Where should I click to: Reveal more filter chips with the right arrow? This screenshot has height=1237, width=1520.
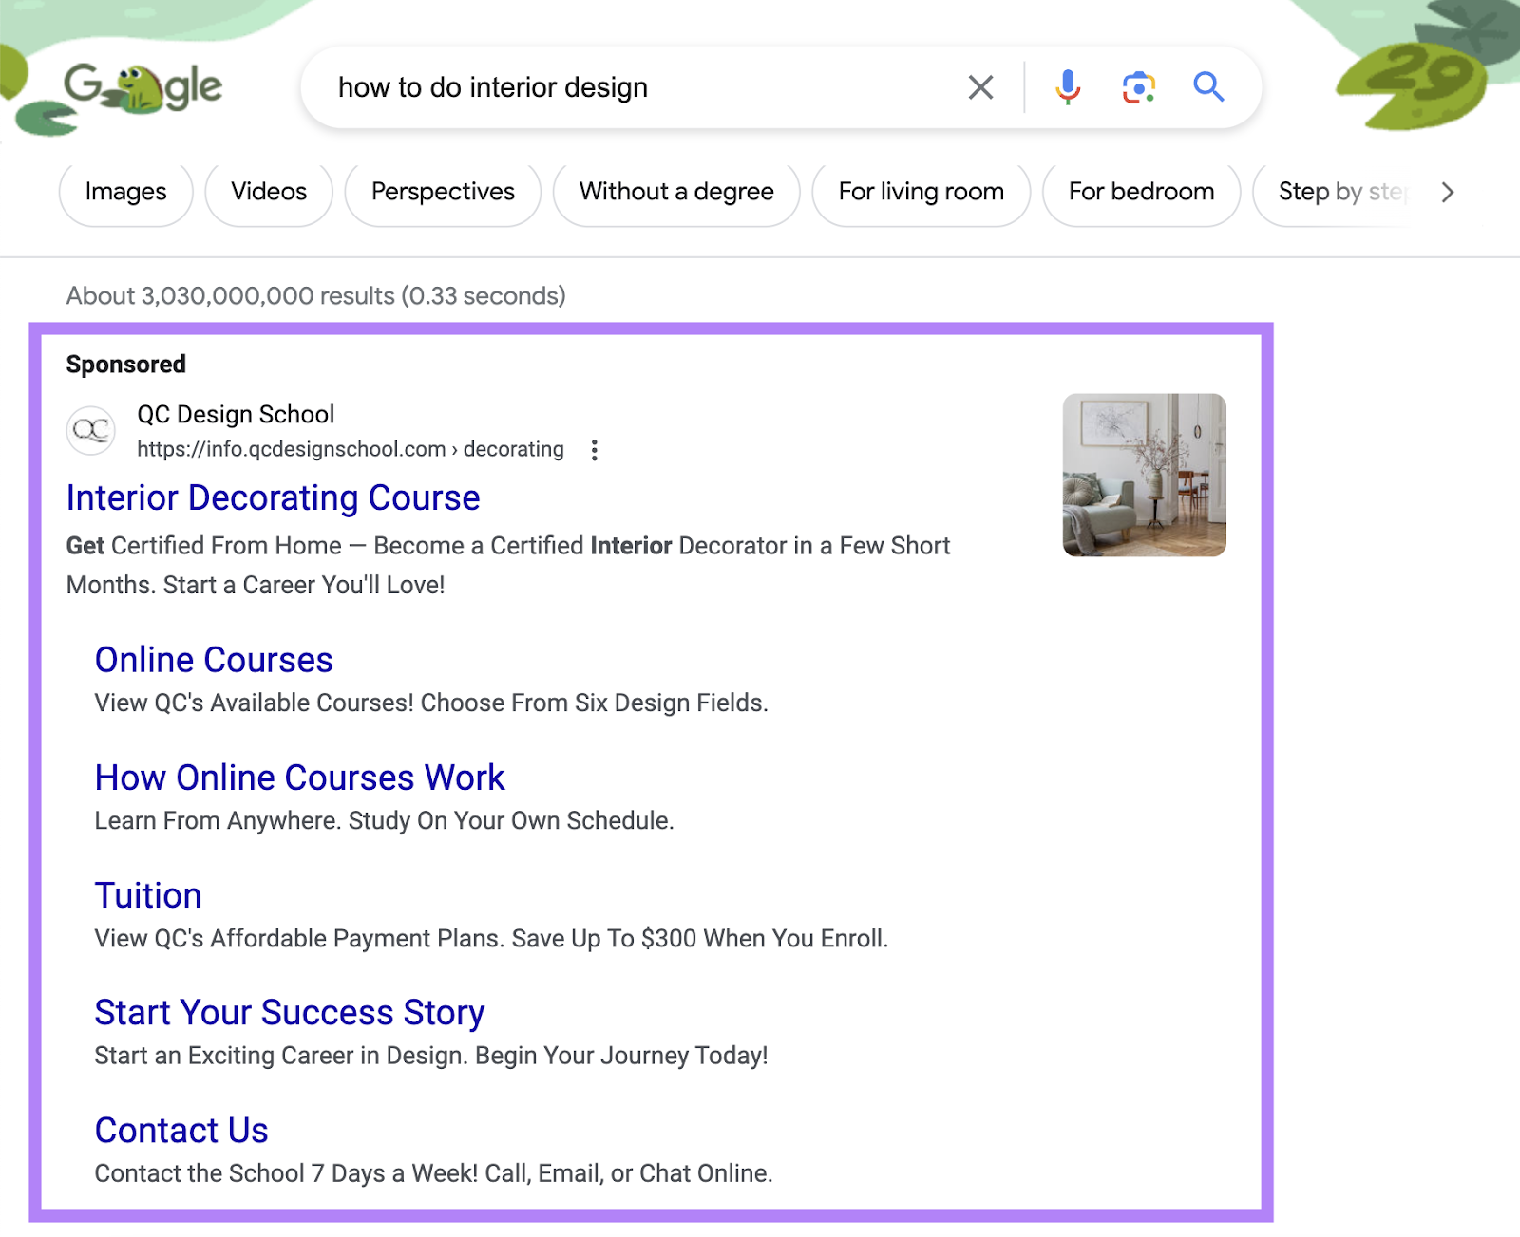(x=1446, y=192)
